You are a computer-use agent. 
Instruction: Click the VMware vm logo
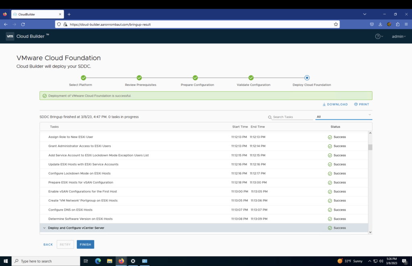[x=10, y=36]
